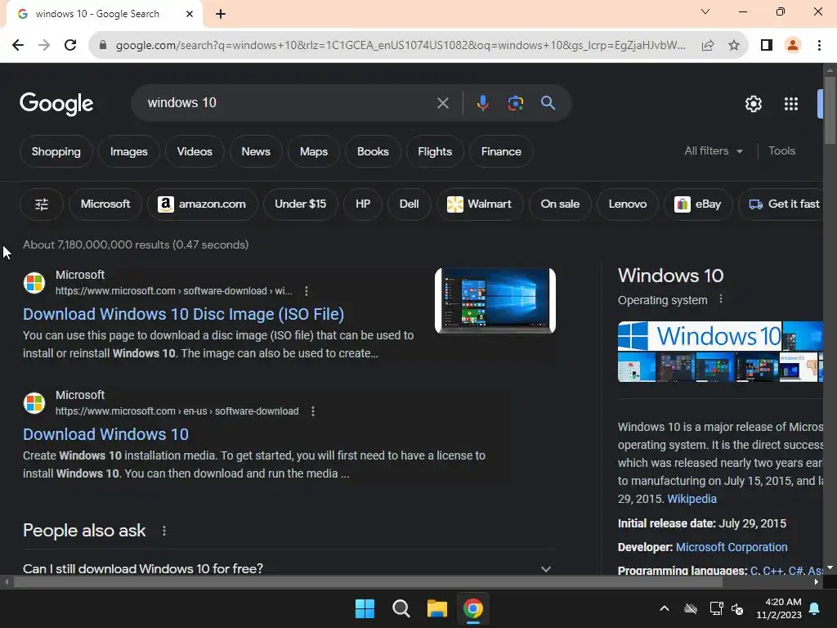This screenshot has width=837, height=628.
Task: Go to Google homepage via logo
Action: [56, 104]
